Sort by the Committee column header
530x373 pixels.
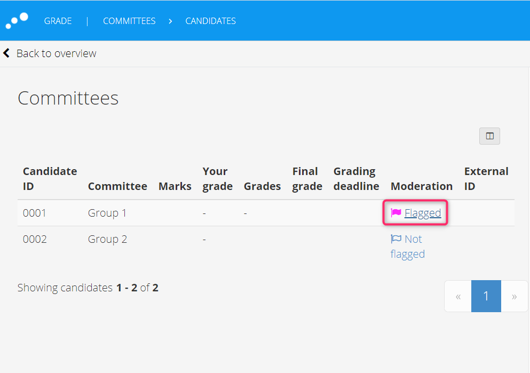click(x=117, y=186)
